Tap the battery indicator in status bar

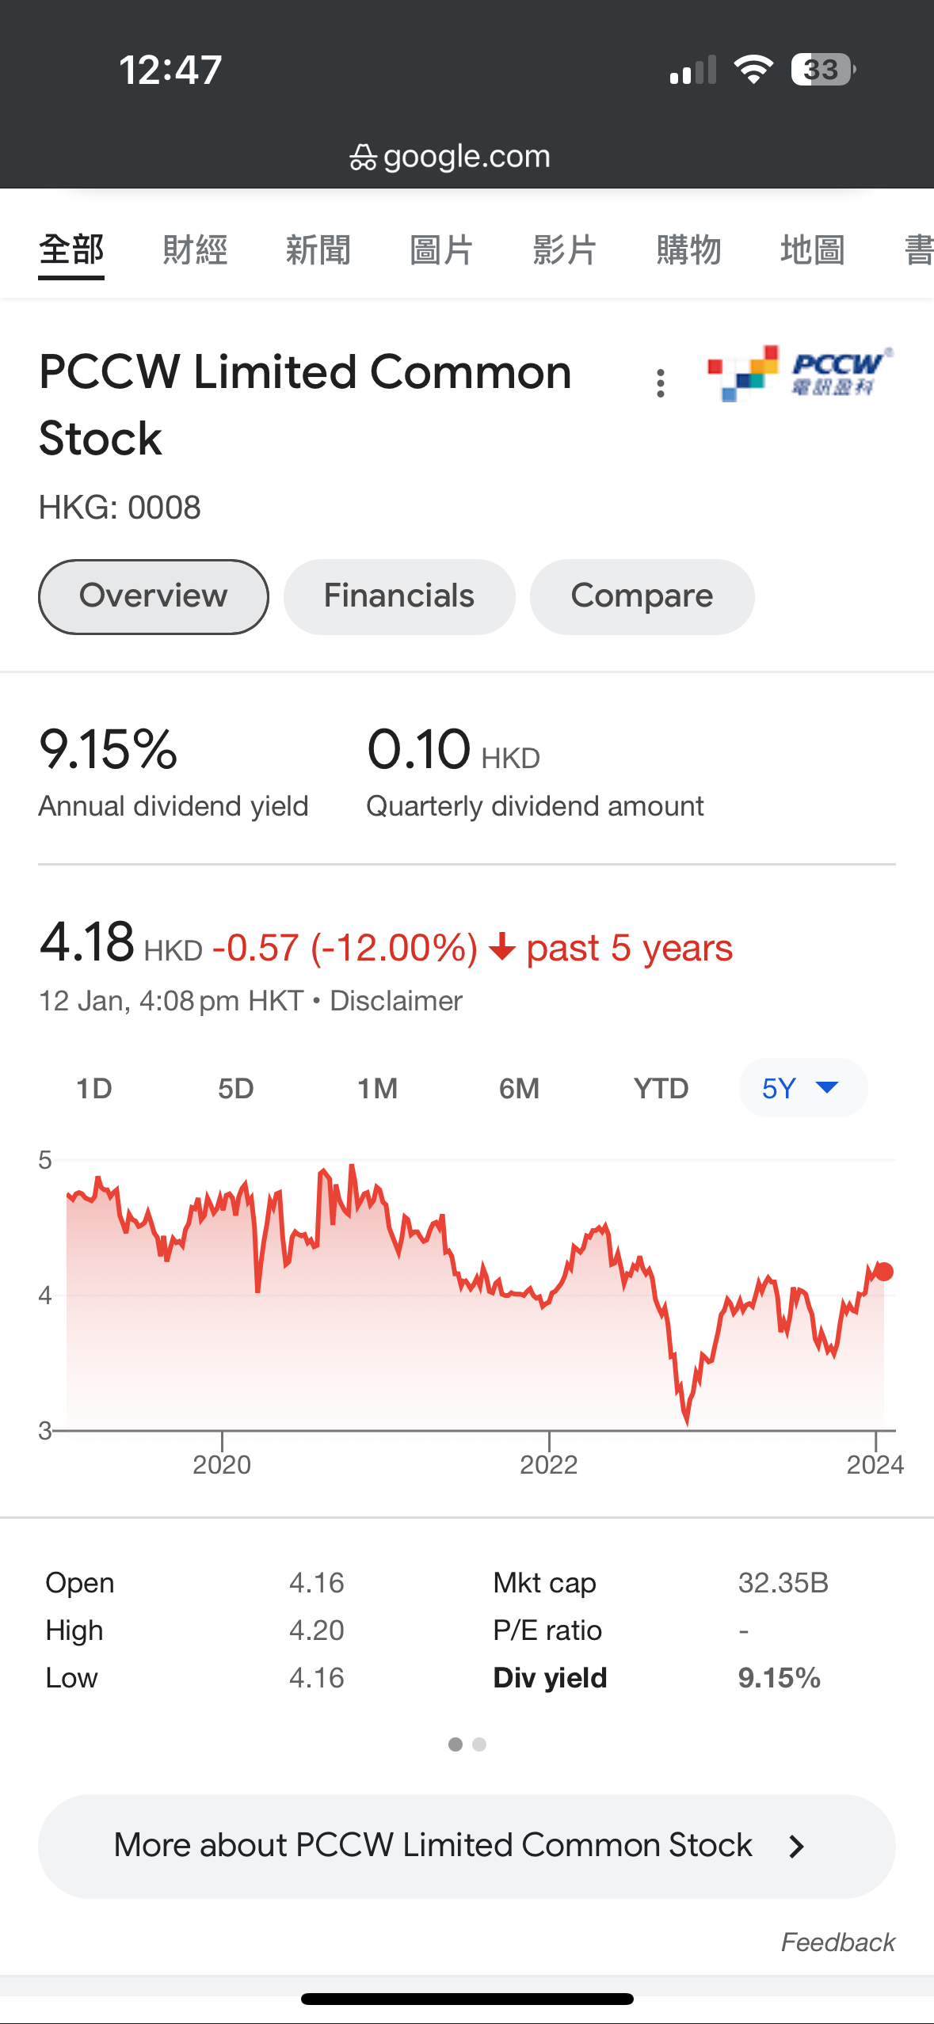[823, 70]
